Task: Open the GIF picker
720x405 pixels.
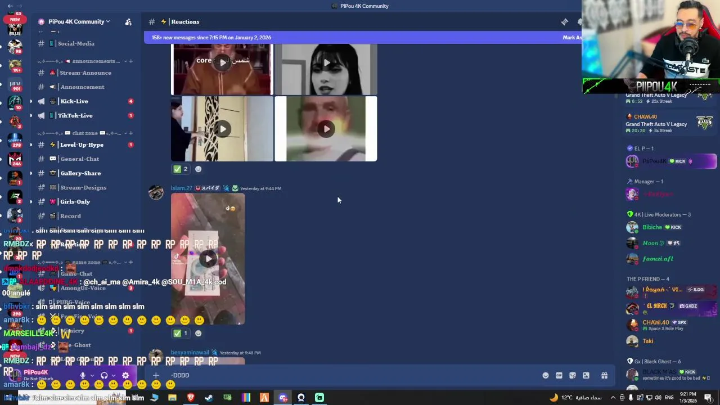Action: (559, 375)
